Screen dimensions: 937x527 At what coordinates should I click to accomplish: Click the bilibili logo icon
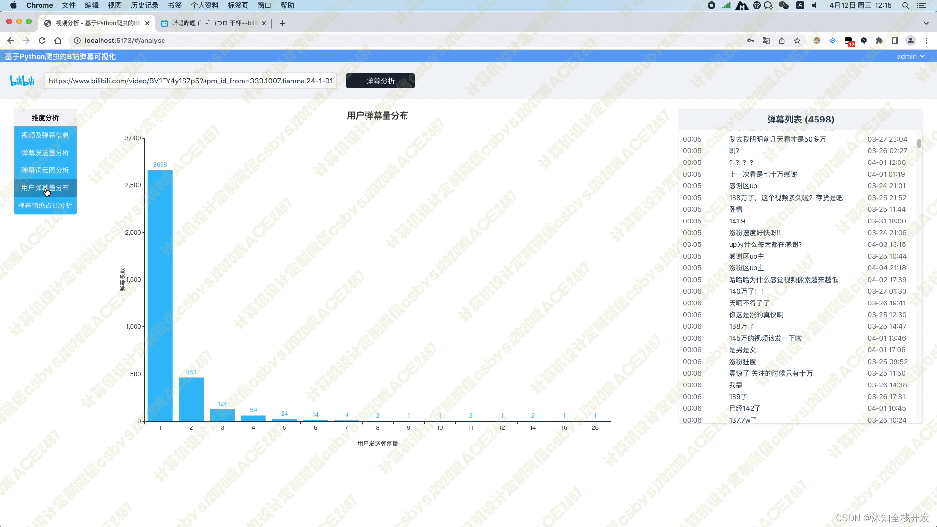pyautogui.click(x=22, y=81)
